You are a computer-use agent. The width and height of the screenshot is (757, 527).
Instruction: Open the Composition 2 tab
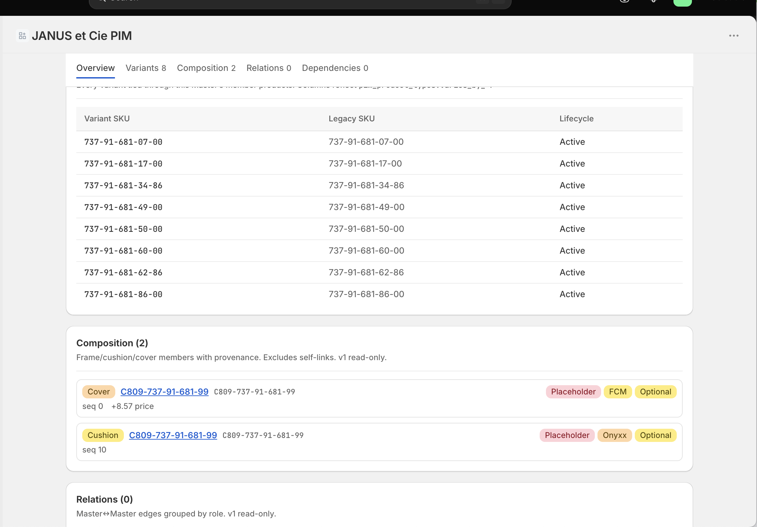tap(206, 68)
